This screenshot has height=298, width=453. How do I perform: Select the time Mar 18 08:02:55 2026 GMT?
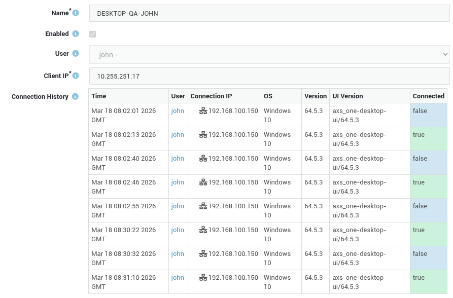(124, 210)
